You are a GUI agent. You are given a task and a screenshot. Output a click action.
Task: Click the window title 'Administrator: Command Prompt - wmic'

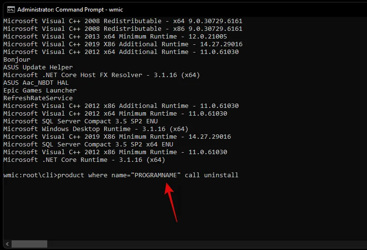[x=70, y=10]
